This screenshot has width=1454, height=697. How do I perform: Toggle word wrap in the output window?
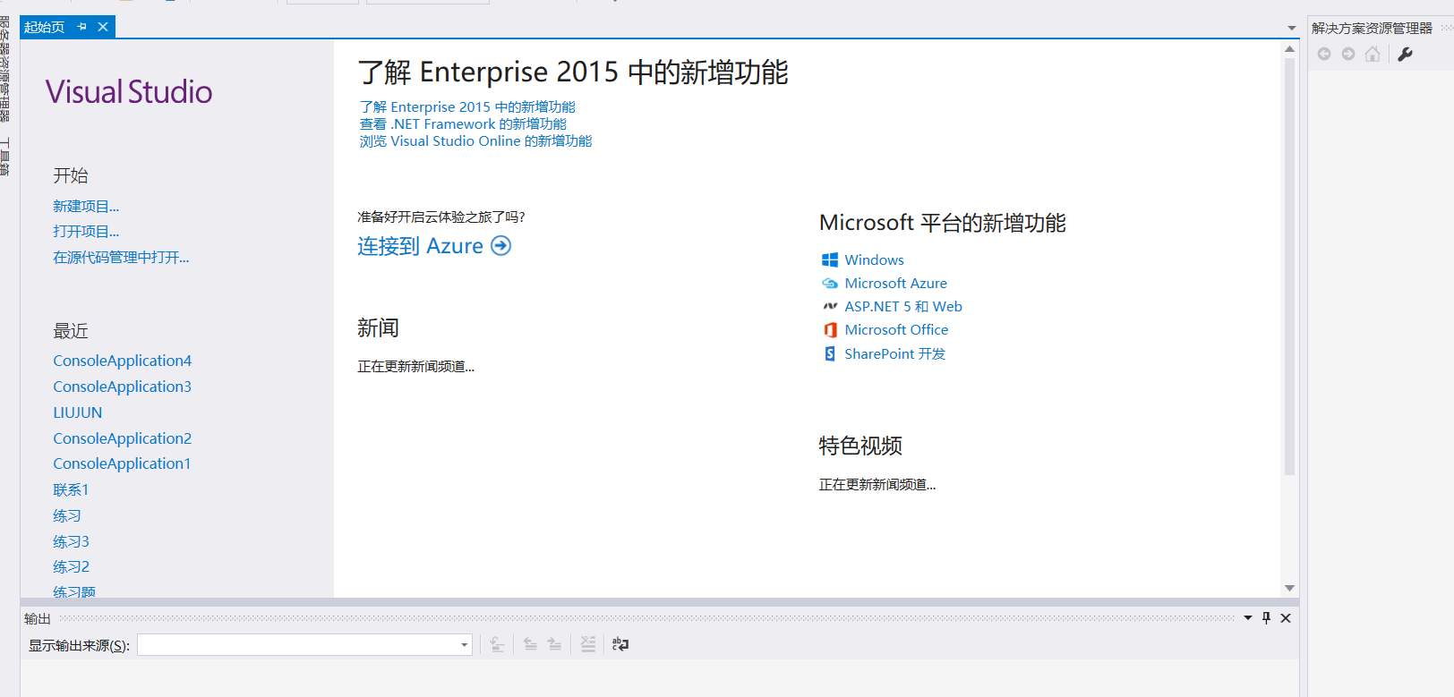[x=620, y=644]
